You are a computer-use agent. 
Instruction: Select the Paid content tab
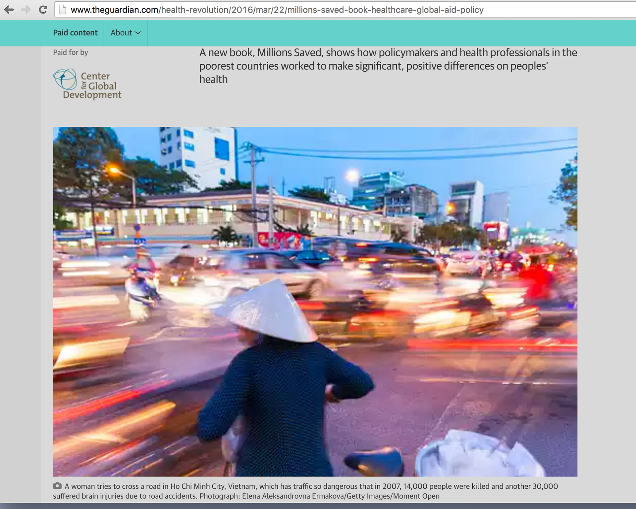[75, 33]
